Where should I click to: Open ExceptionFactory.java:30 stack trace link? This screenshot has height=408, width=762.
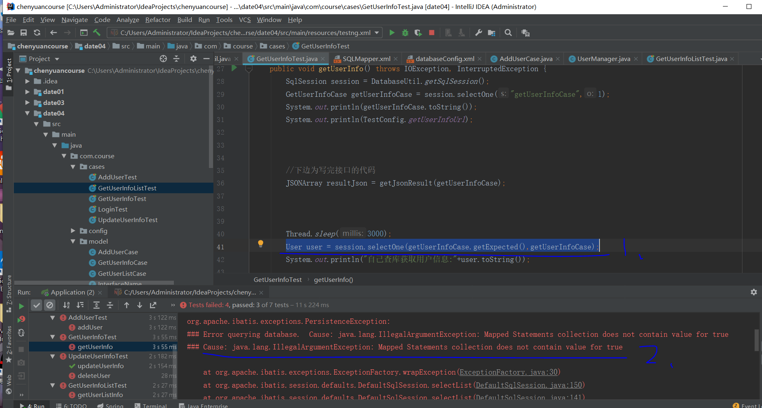(508, 372)
